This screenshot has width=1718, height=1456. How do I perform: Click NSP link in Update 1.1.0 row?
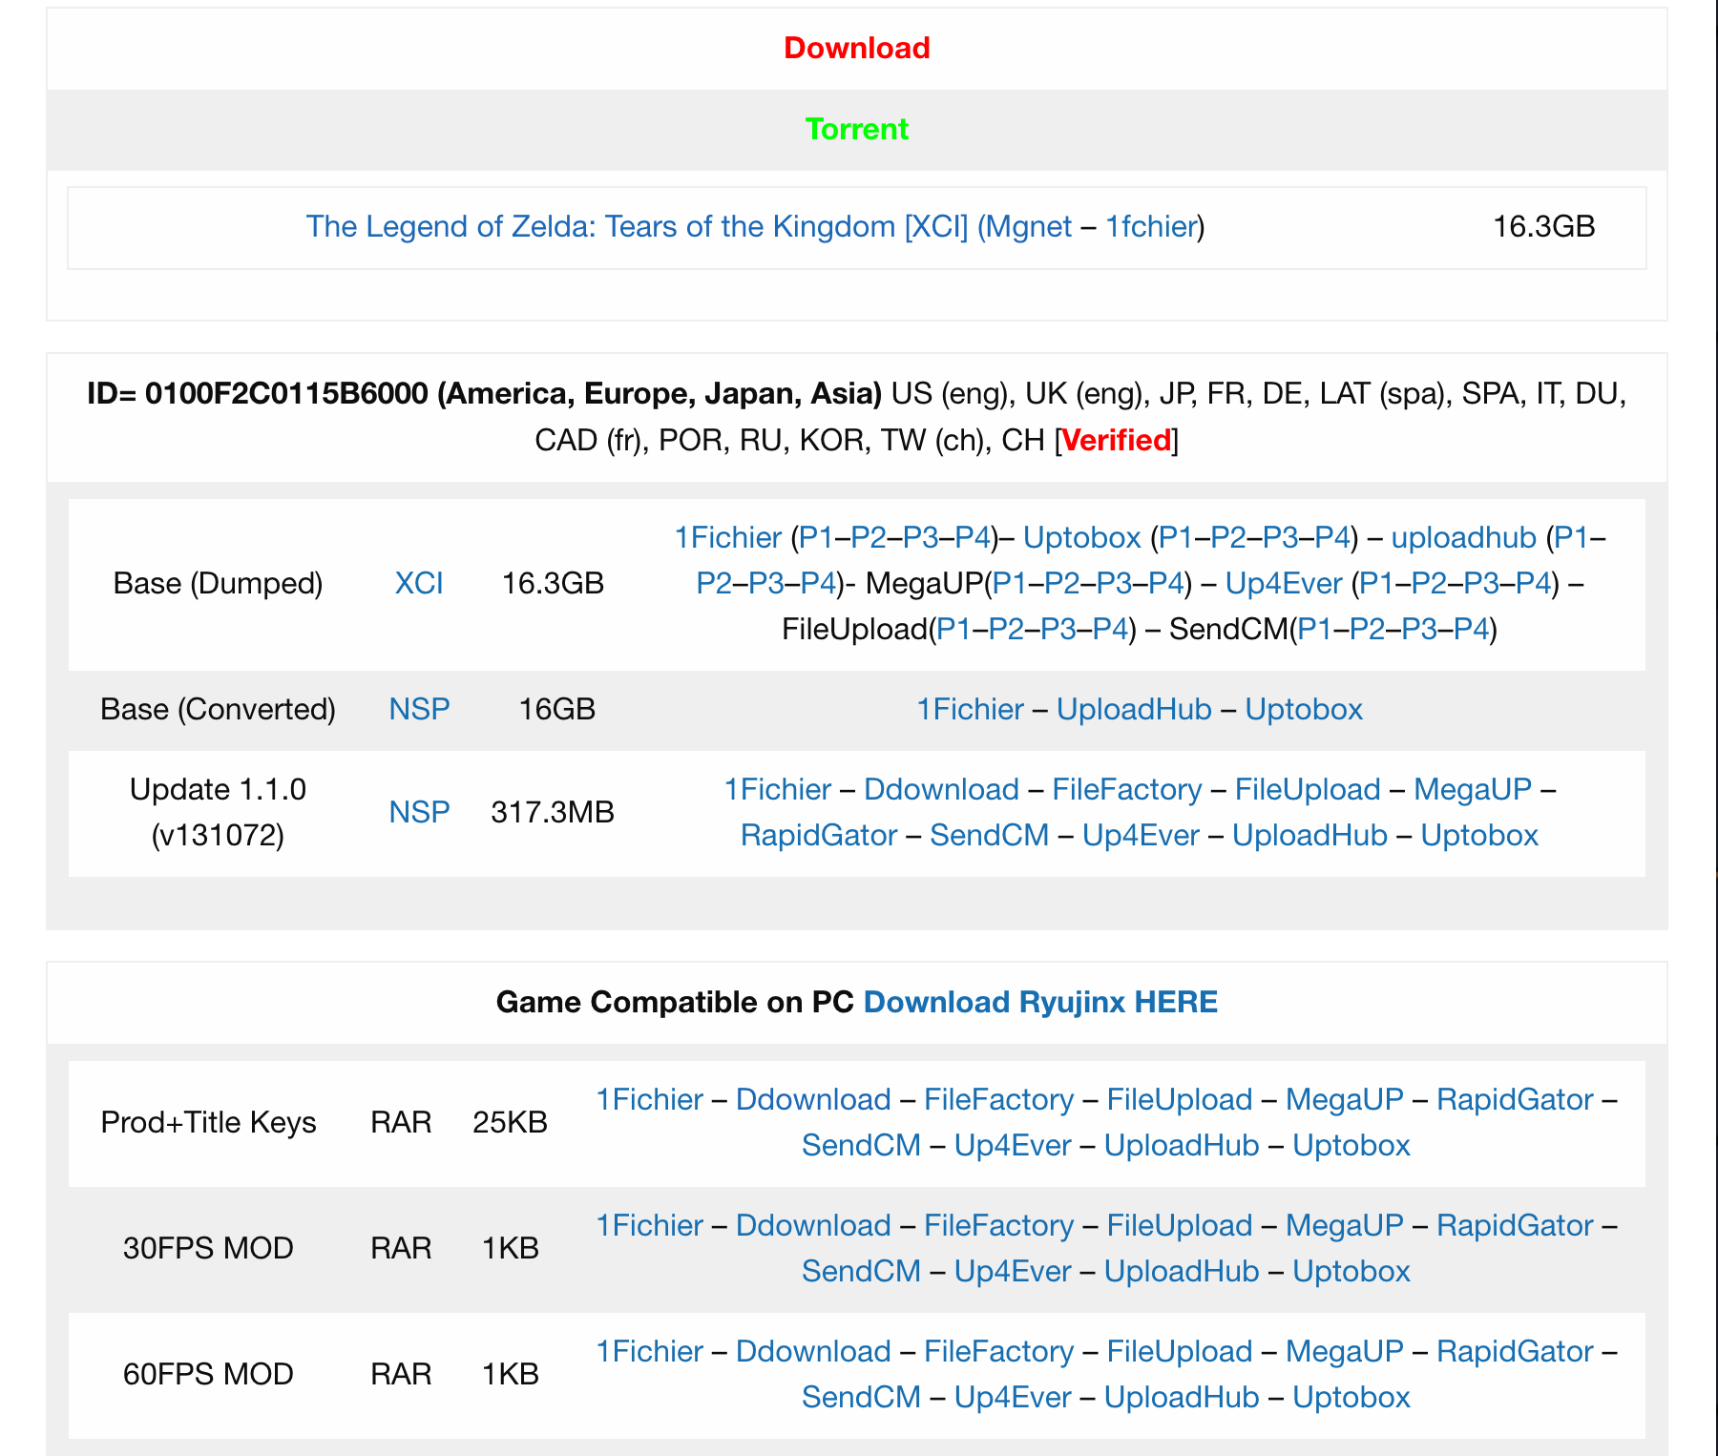tap(419, 812)
